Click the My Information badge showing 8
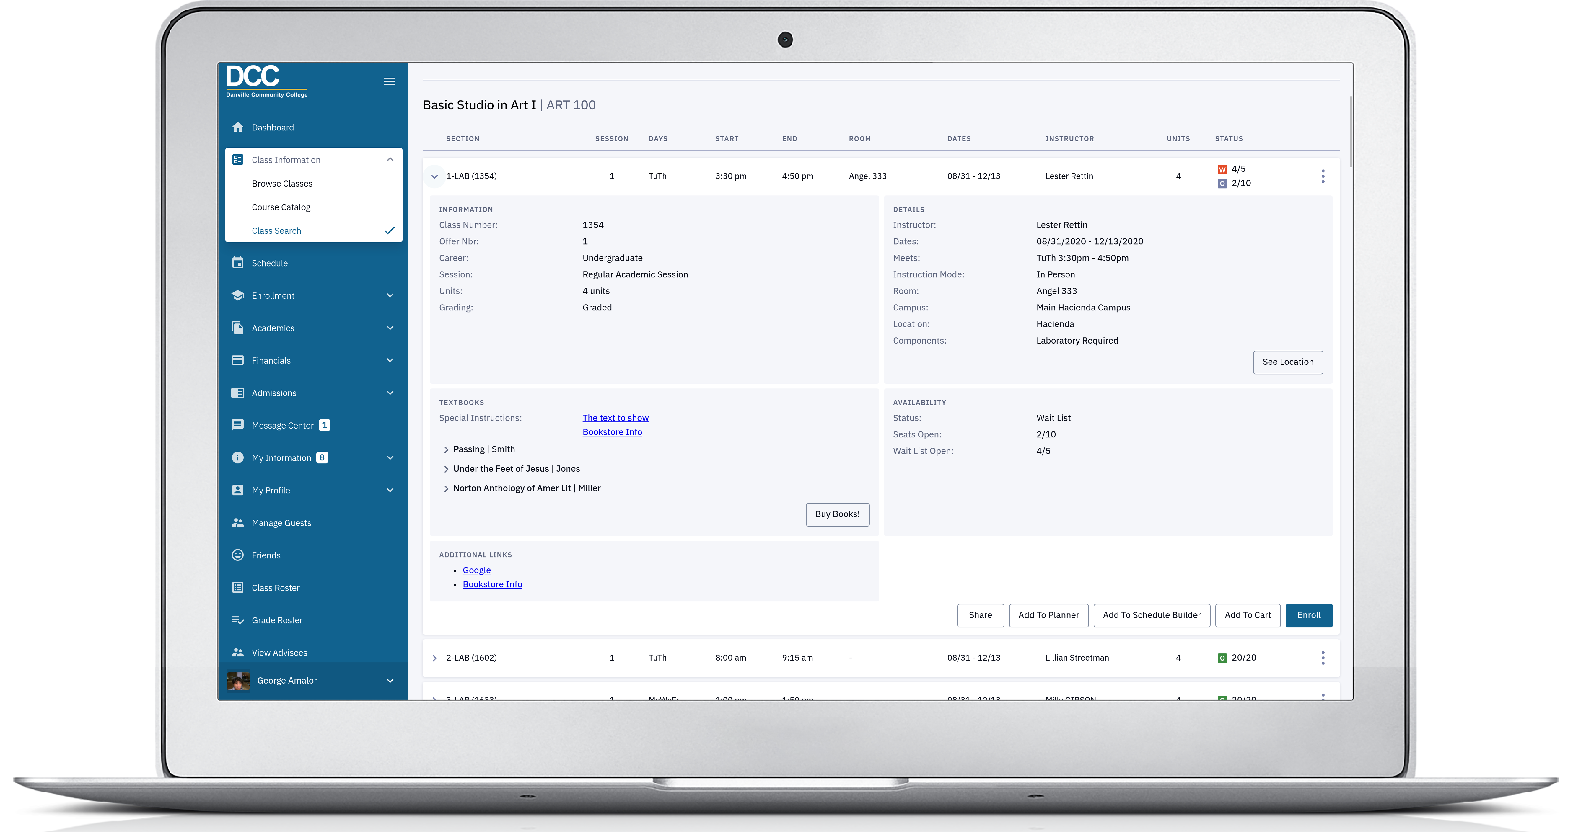 pos(322,457)
